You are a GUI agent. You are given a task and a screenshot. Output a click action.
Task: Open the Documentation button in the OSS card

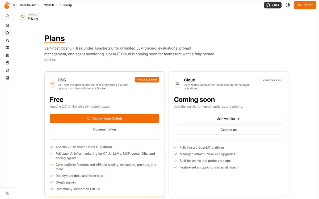pos(104,129)
